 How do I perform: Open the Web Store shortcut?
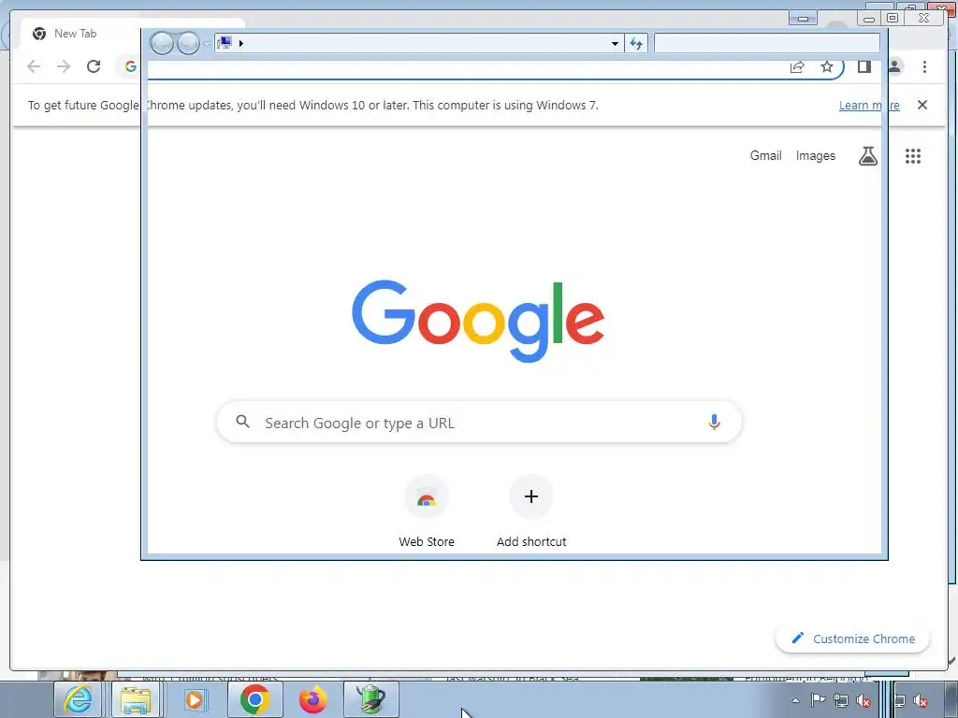pos(427,511)
